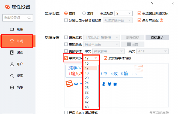Click the Sogou logo next to 属性设置
This screenshot has width=178, height=114.
(x=7, y=7)
